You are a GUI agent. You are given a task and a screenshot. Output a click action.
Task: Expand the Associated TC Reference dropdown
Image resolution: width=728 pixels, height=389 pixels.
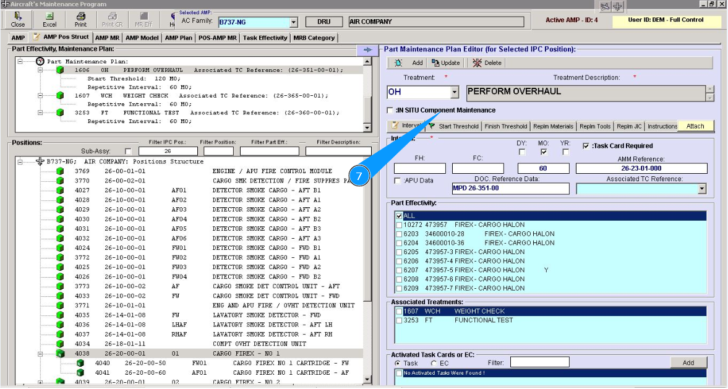pos(701,189)
